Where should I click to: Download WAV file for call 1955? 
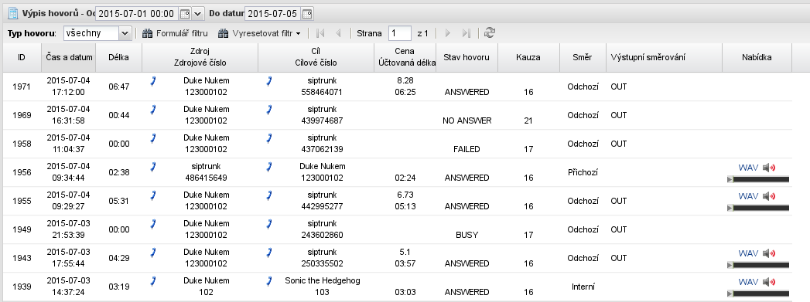[x=749, y=196]
